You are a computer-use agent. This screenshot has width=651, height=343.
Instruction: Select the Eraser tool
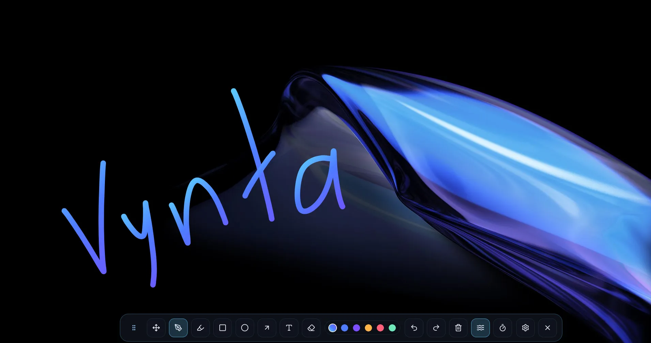click(311, 328)
